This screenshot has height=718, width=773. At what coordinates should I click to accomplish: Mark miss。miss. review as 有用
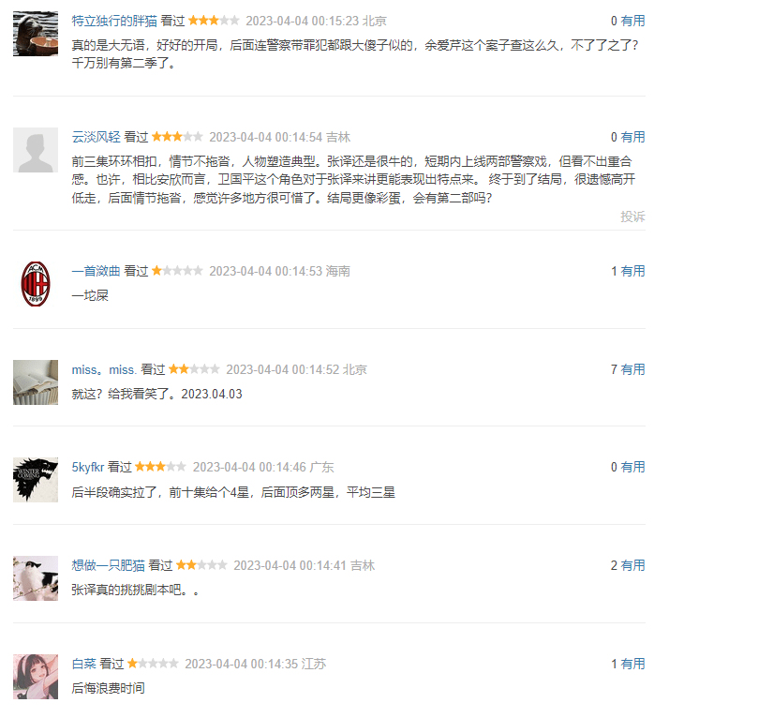tap(633, 369)
